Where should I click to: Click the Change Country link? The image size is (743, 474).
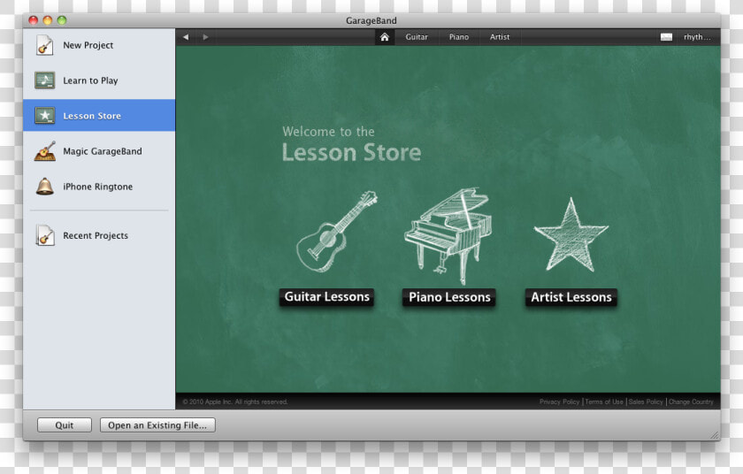click(x=691, y=401)
